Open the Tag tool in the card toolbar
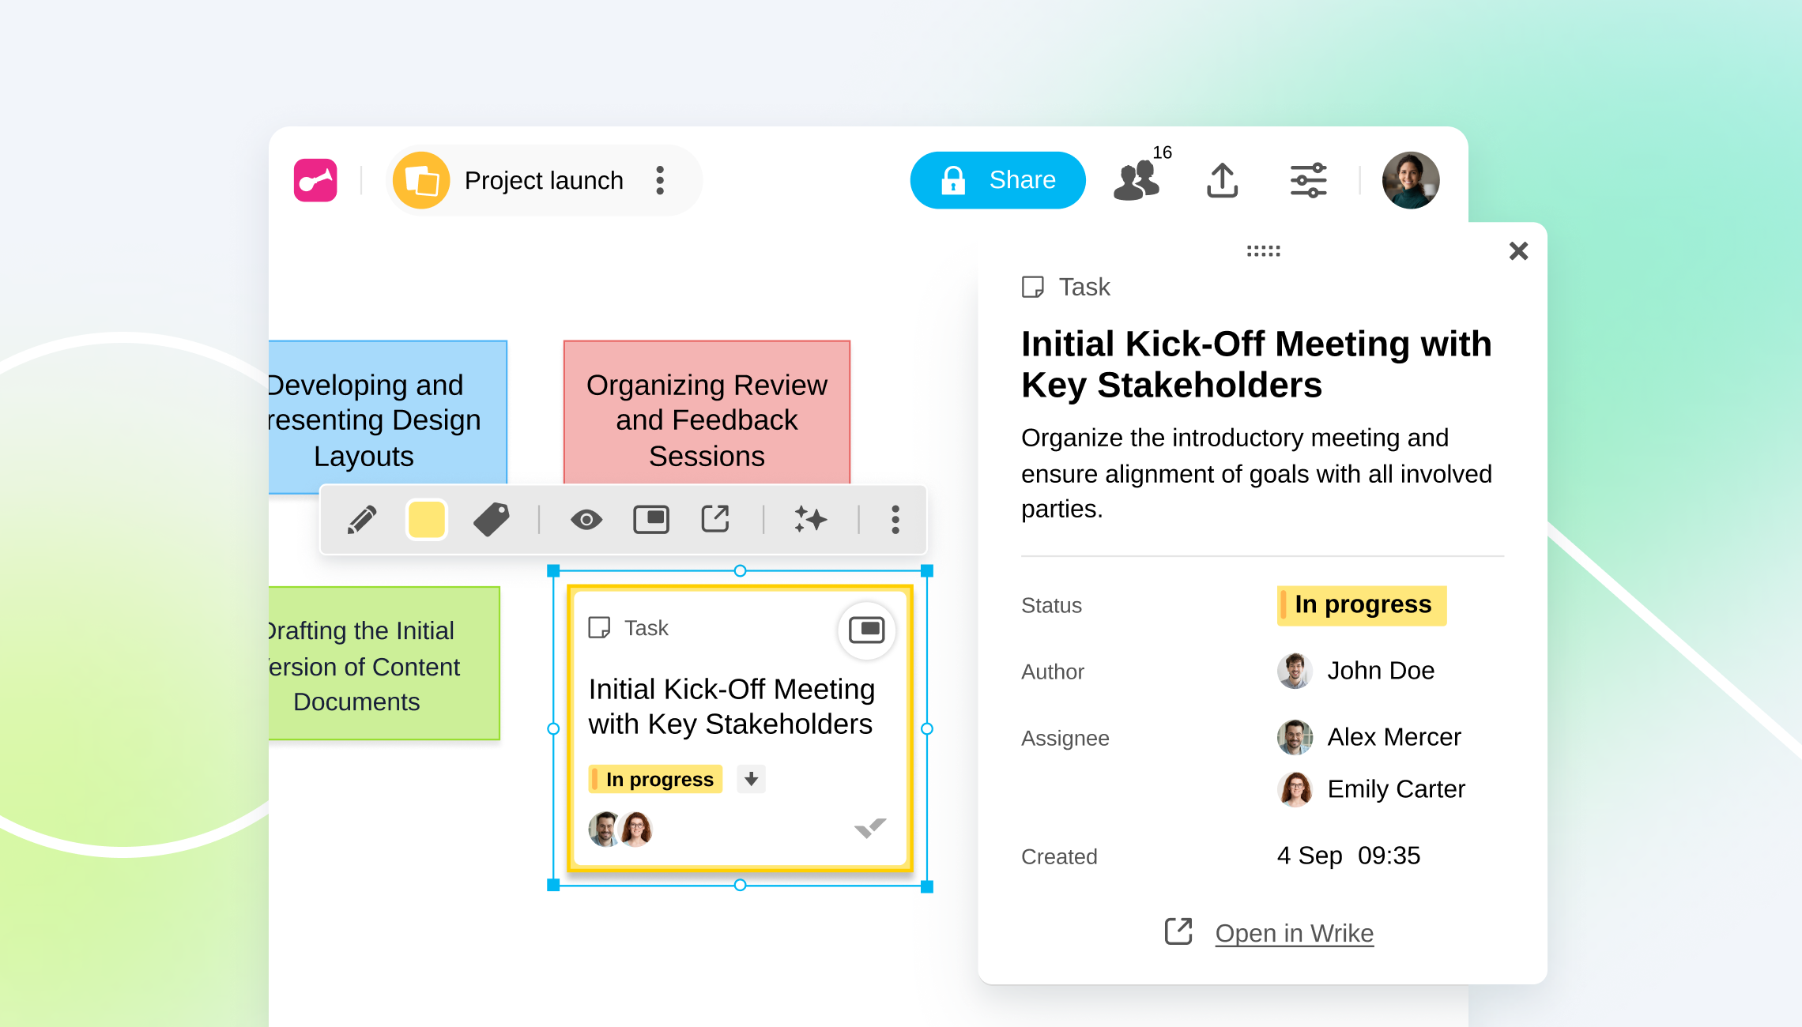This screenshot has width=1802, height=1027. click(x=491, y=520)
